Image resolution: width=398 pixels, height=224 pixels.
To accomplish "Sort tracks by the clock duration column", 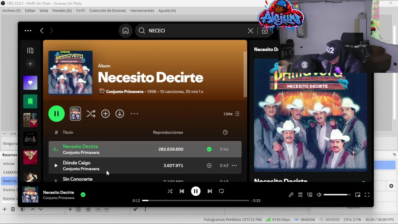I will 225,132.
